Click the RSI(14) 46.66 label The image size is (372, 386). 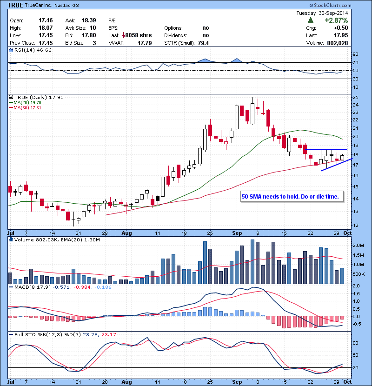point(33,50)
